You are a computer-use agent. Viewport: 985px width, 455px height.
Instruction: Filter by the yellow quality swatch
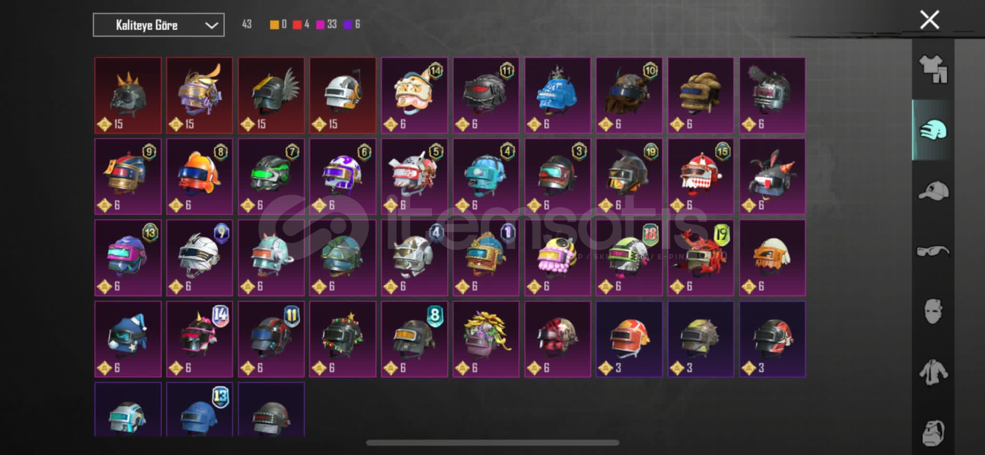click(x=274, y=25)
